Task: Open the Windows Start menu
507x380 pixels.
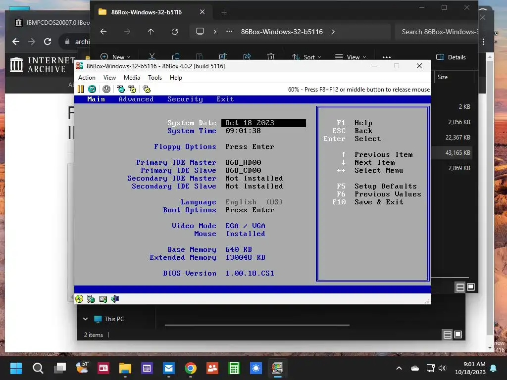Action: point(16,368)
